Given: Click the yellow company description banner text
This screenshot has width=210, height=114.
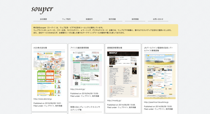Looking at the screenshot, I should click(103, 30).
